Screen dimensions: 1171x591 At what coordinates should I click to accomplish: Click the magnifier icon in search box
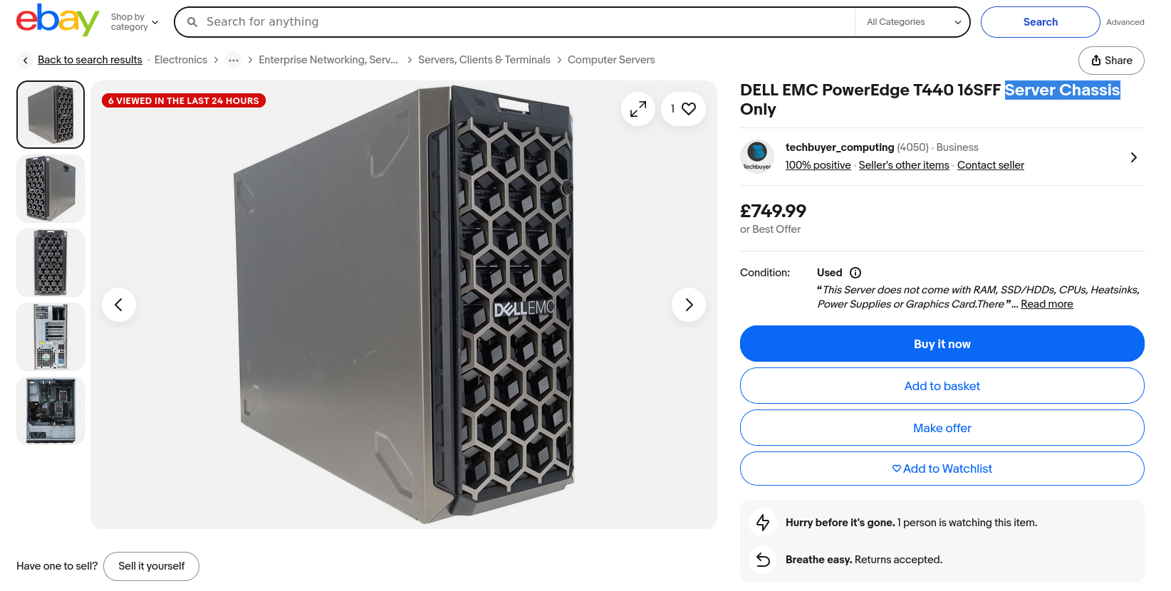pyautogui.click(x=192, y=22)
